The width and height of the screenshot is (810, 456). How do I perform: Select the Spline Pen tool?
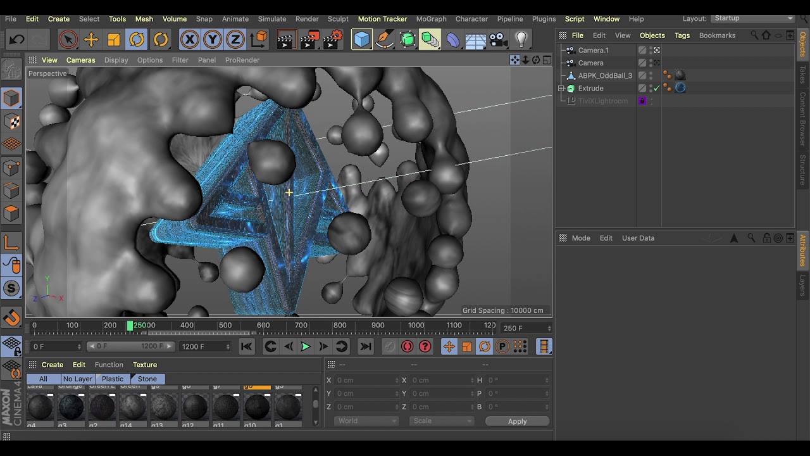click(x=384, y=41)
